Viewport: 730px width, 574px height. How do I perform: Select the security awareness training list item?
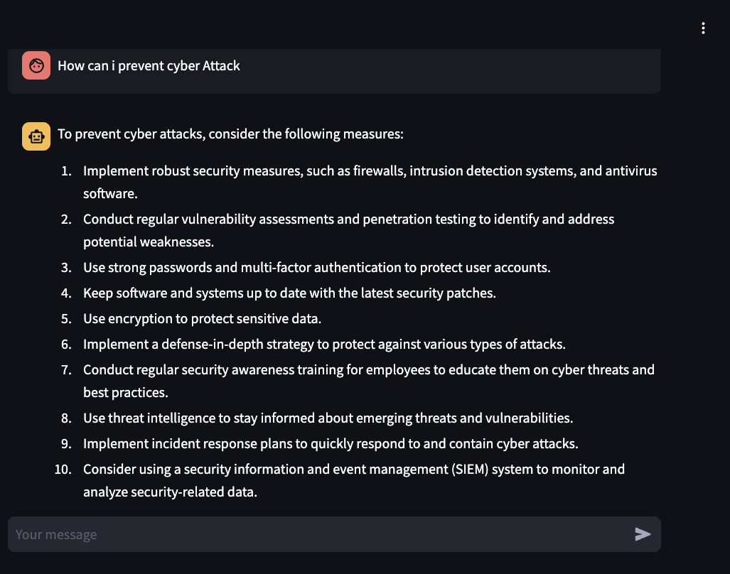pos(368,370)
